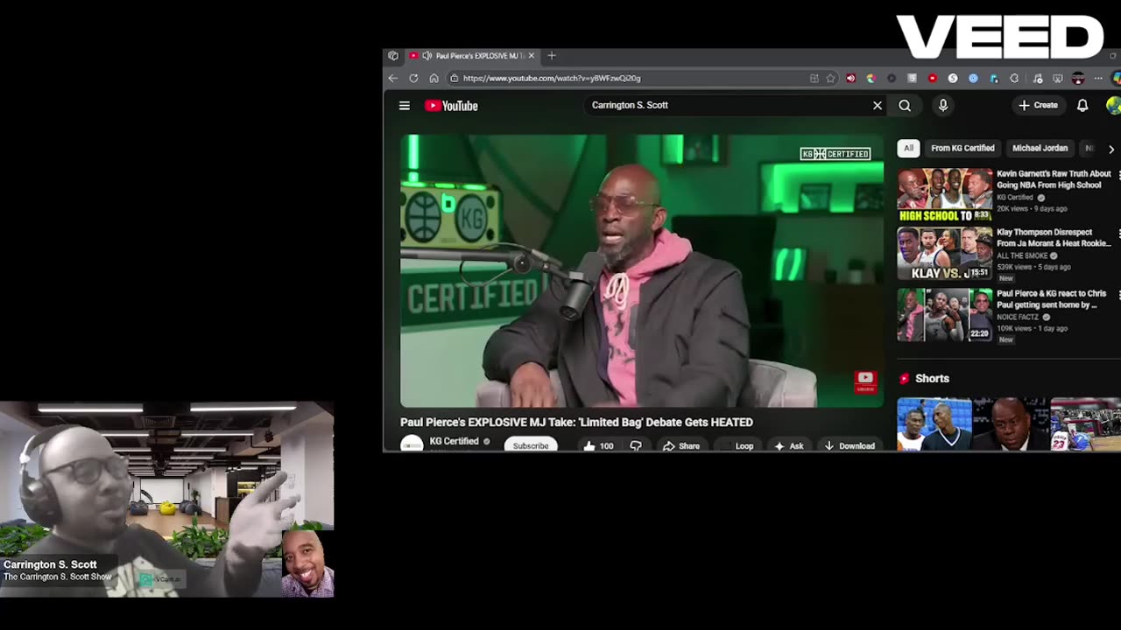Open NOICE FACTZ channel name
The width and height of the screenshot is (1121, 630).
click(1018, 317)
